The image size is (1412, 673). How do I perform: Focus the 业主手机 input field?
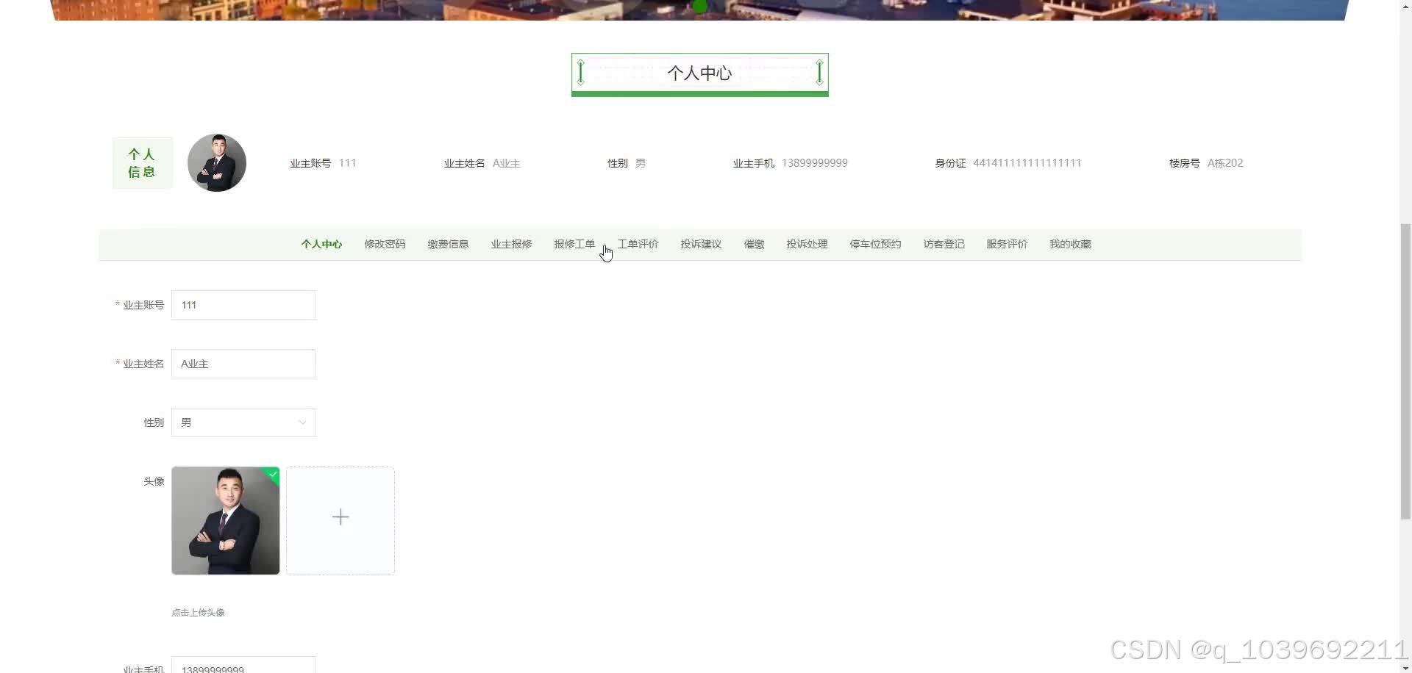(243, 666)
